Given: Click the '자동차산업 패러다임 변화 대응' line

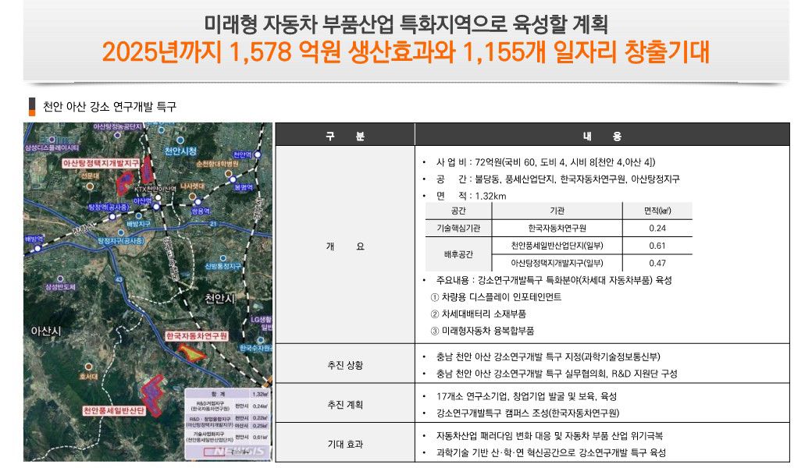Looking at the screenshot, I should (550, 435).
